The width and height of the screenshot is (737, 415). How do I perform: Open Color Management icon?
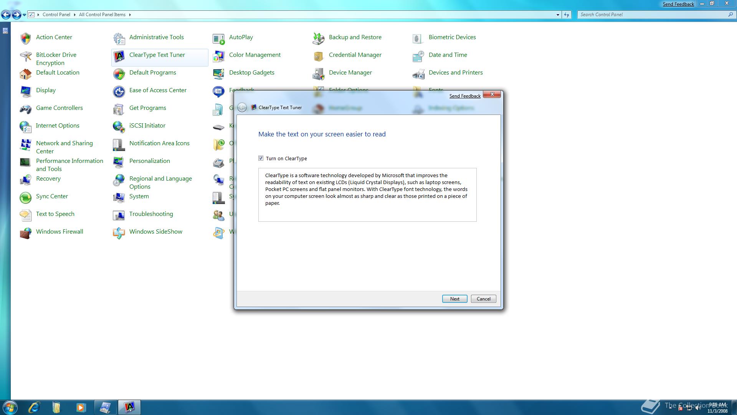pyautogui.click(x=218, y=56)
